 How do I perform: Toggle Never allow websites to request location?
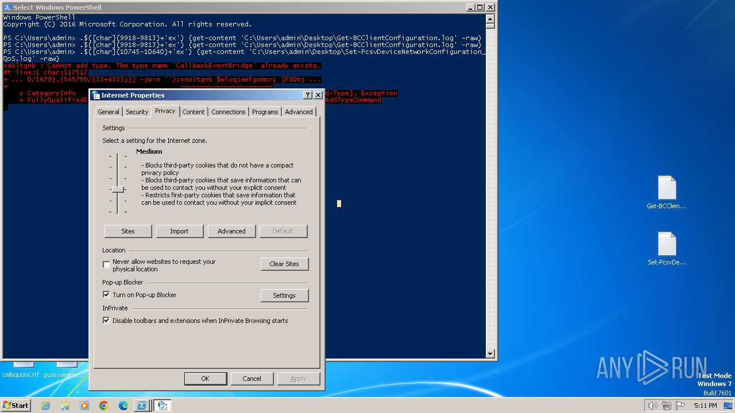106,265
